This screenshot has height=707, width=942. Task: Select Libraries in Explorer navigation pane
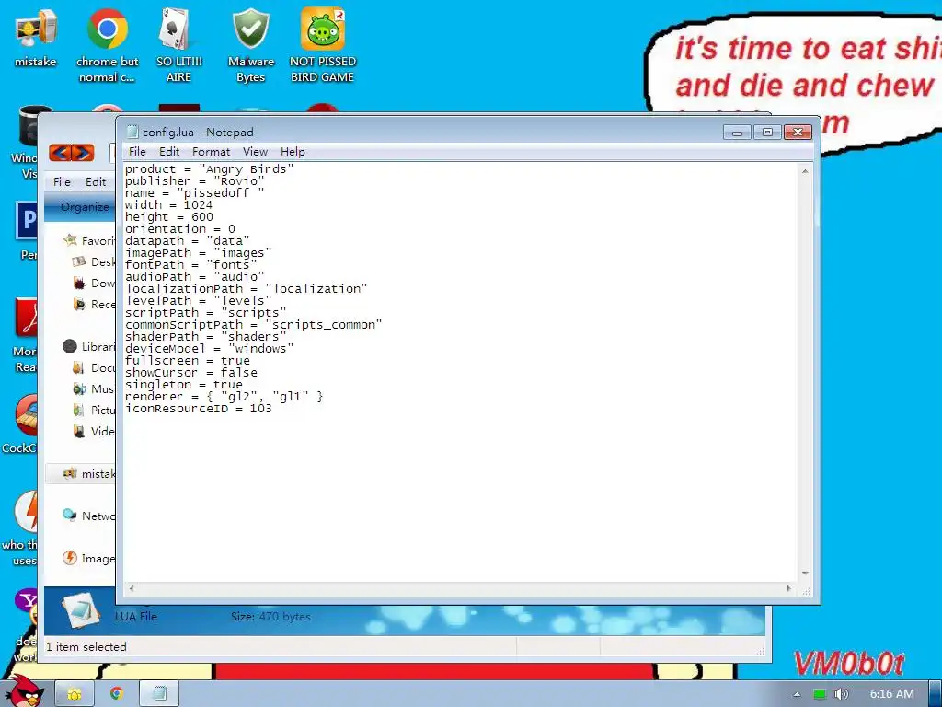click(x=90, y=346)
